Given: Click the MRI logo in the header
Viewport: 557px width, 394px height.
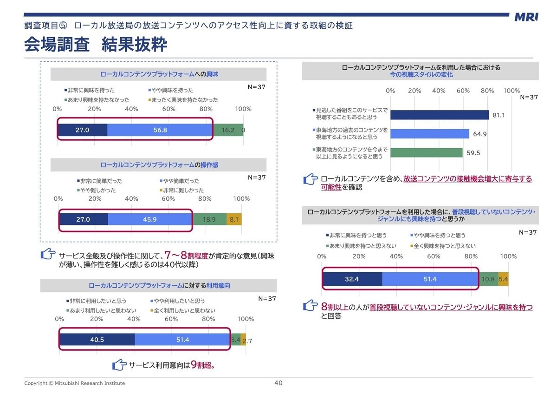Looking at the screenshot, I should click(527, 17).
